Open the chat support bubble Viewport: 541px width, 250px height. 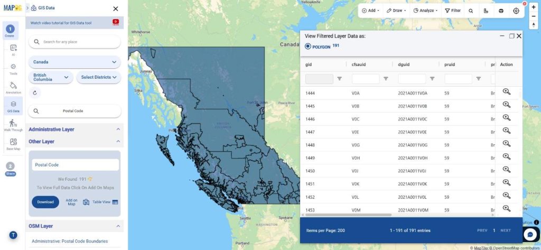[x=530, y=235]
